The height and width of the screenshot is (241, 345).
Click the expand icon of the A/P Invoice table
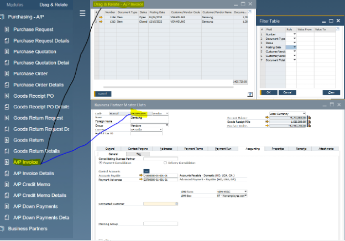coord(249,12)
